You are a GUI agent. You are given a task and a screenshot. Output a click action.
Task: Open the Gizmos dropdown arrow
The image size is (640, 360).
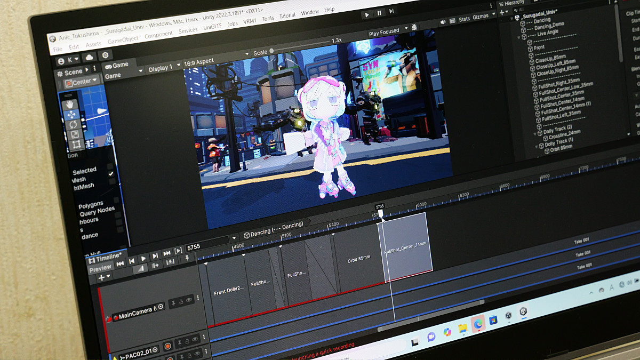click(x=492, y=15)
